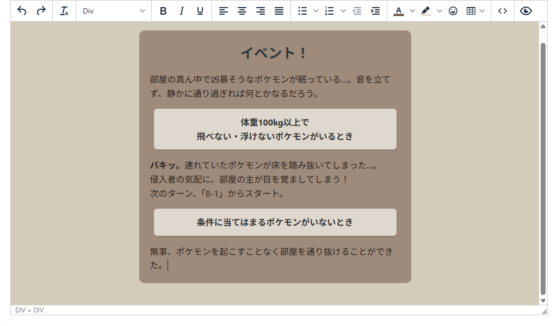The width and height of the screenshot is (557, 326).
Task: Redo the last undone edit
Action: pos(41,11)
